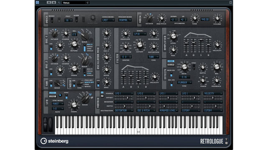Click the Effects Rate knob

point(184,67)
